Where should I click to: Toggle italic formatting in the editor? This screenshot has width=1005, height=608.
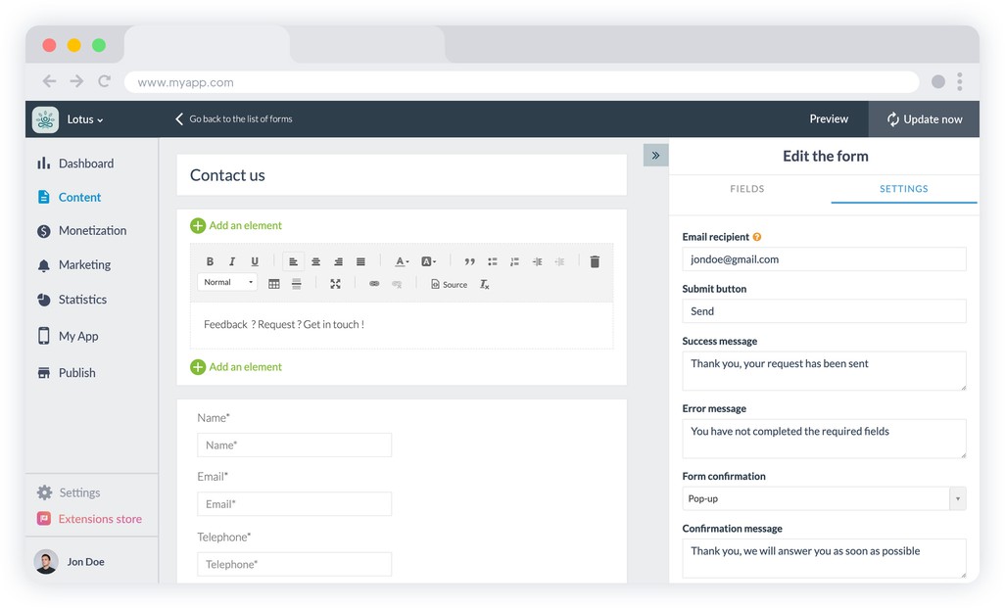coord(232,261)
